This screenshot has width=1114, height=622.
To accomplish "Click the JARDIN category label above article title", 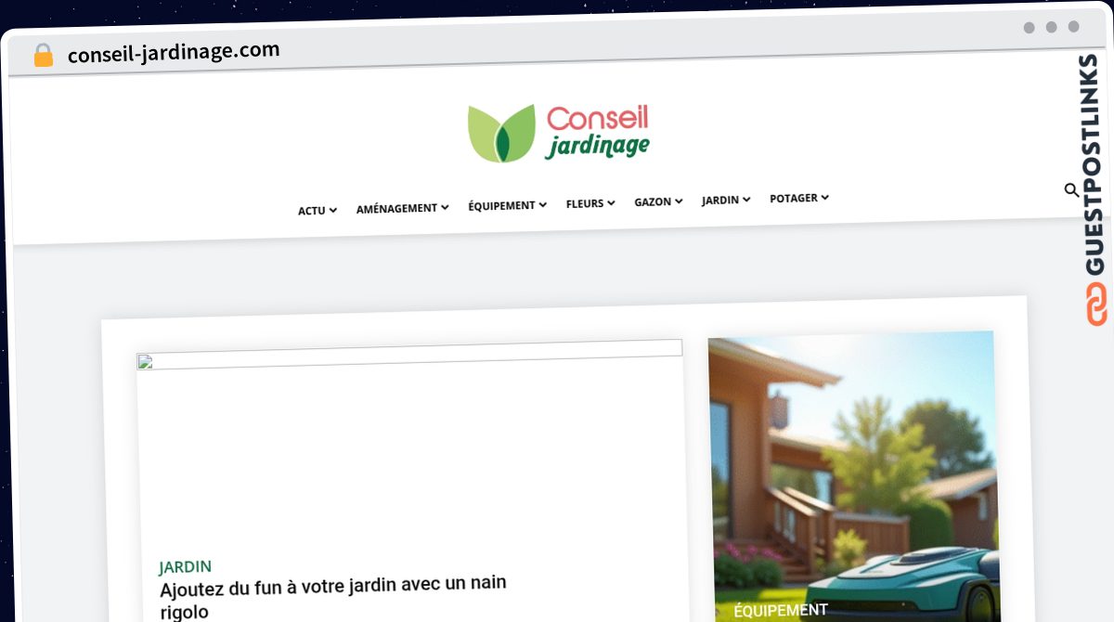I will [185, 566].
